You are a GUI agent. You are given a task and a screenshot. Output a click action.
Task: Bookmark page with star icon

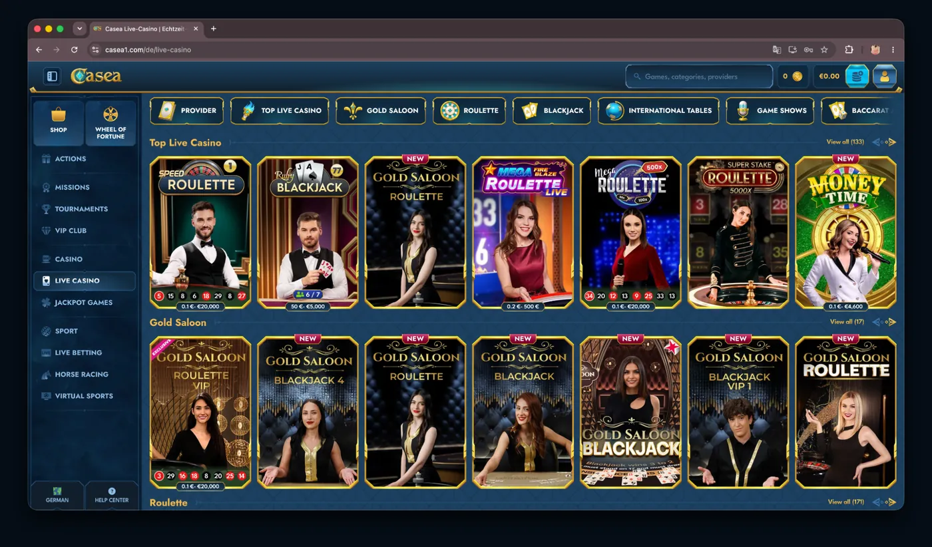click(824, 50)
